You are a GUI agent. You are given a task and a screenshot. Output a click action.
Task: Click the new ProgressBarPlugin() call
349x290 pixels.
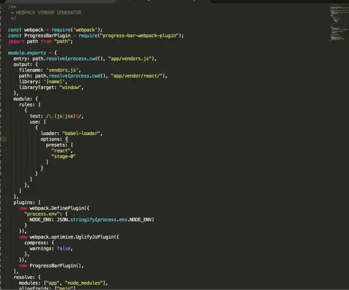click(51, 266)
